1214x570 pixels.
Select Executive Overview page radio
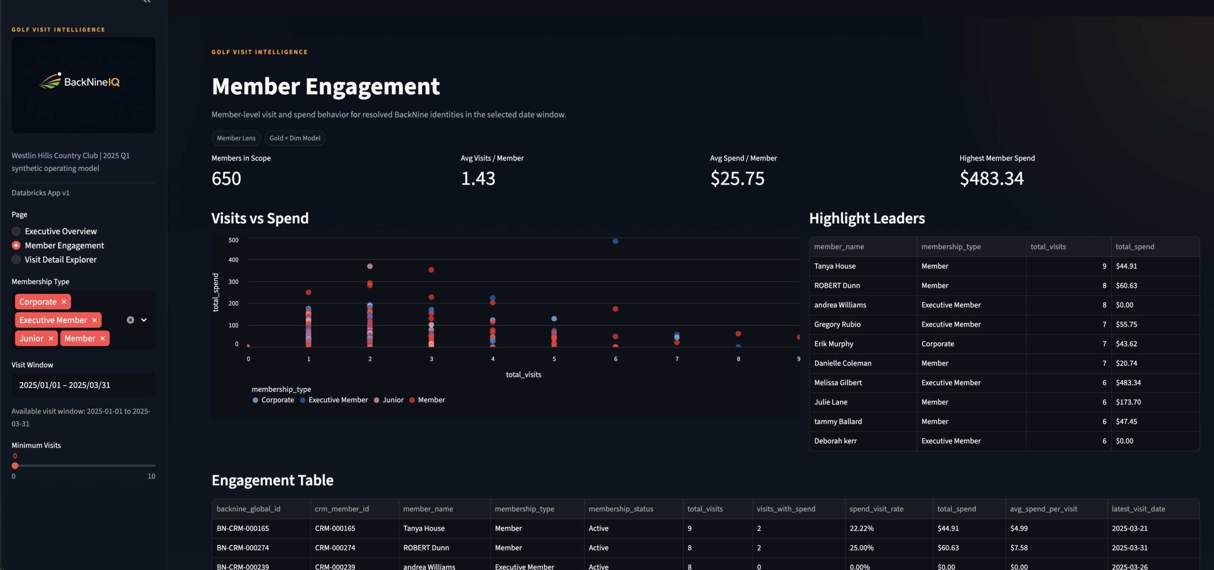pyautogui.click(x=16, y=231)
